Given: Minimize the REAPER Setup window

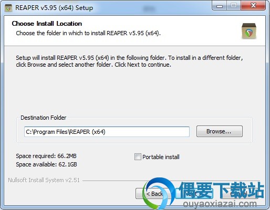Looking at the screenshot, I should point(220,6).
